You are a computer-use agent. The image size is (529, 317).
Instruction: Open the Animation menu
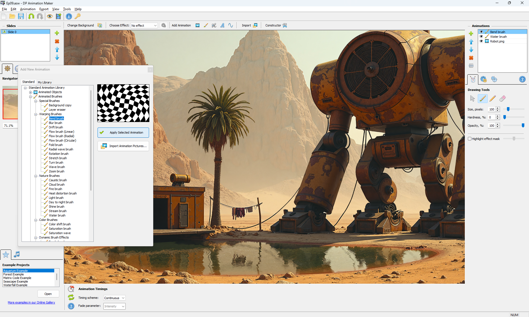28,9
